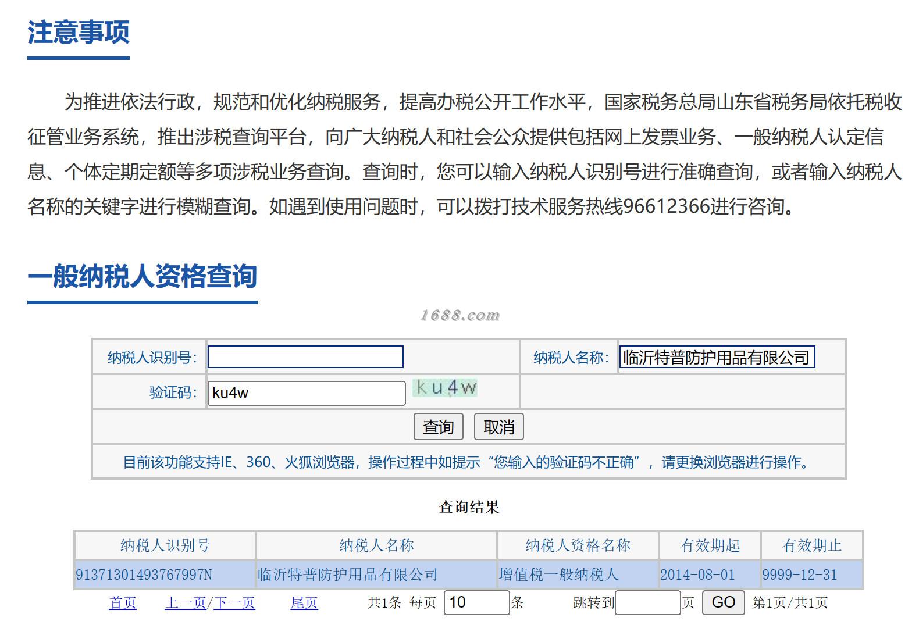Click the 查询结果 title
919x628 pixels.
[469, 507]
